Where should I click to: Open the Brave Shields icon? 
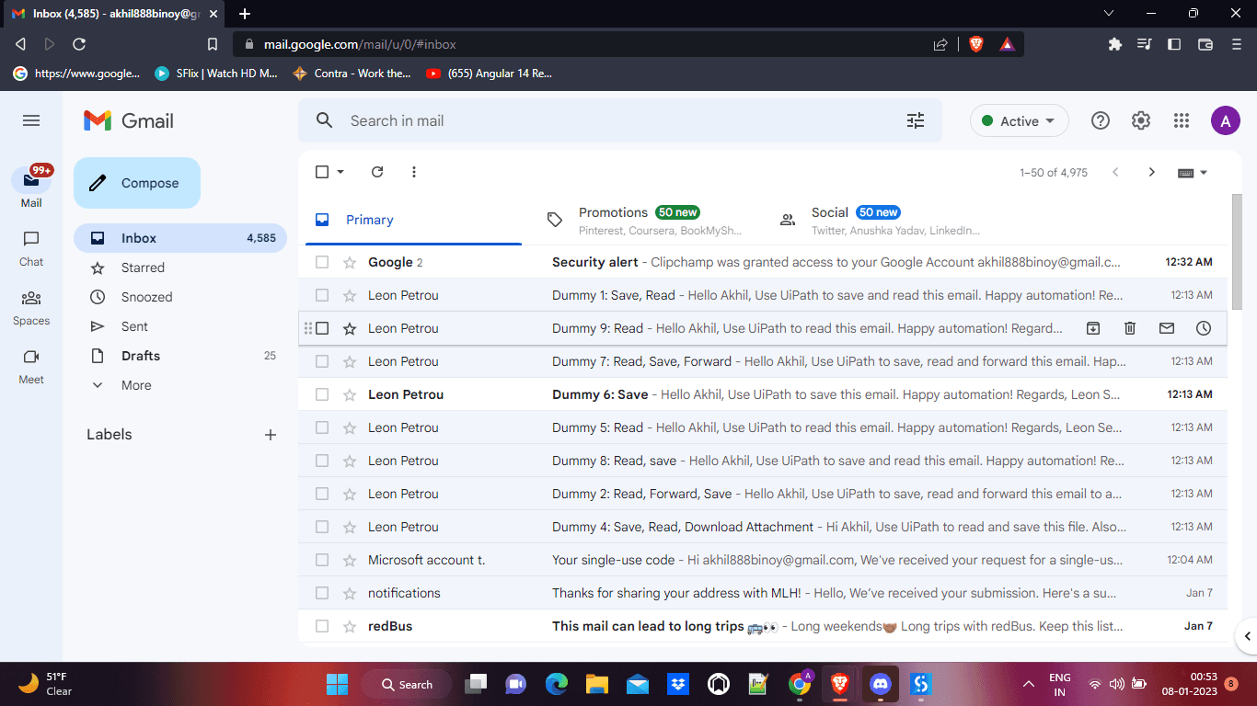pos(976,43)
